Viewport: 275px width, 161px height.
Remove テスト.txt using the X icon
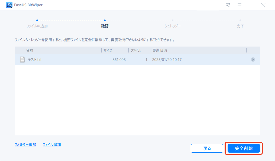point(253,60)
